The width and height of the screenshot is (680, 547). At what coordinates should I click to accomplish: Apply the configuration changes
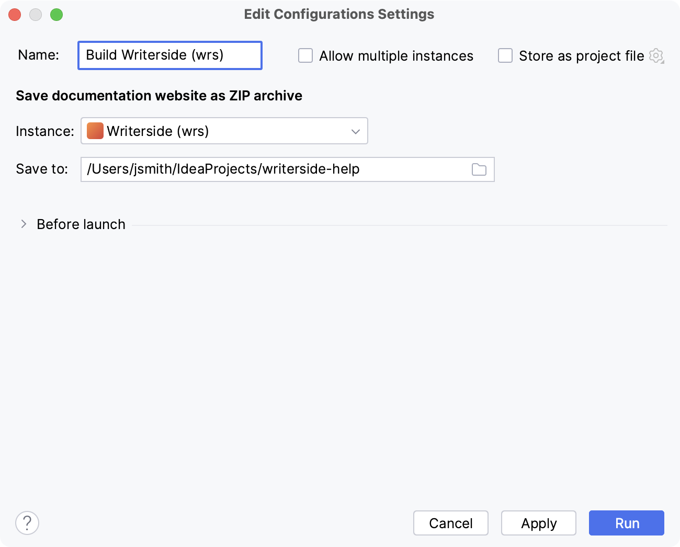tap(538, 523)
